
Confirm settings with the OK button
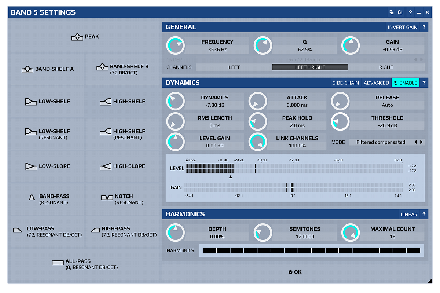[295, 272]
